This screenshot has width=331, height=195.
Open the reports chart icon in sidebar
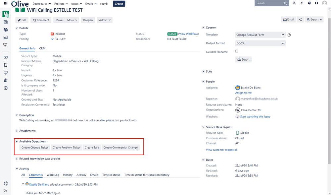click(6, 37)
